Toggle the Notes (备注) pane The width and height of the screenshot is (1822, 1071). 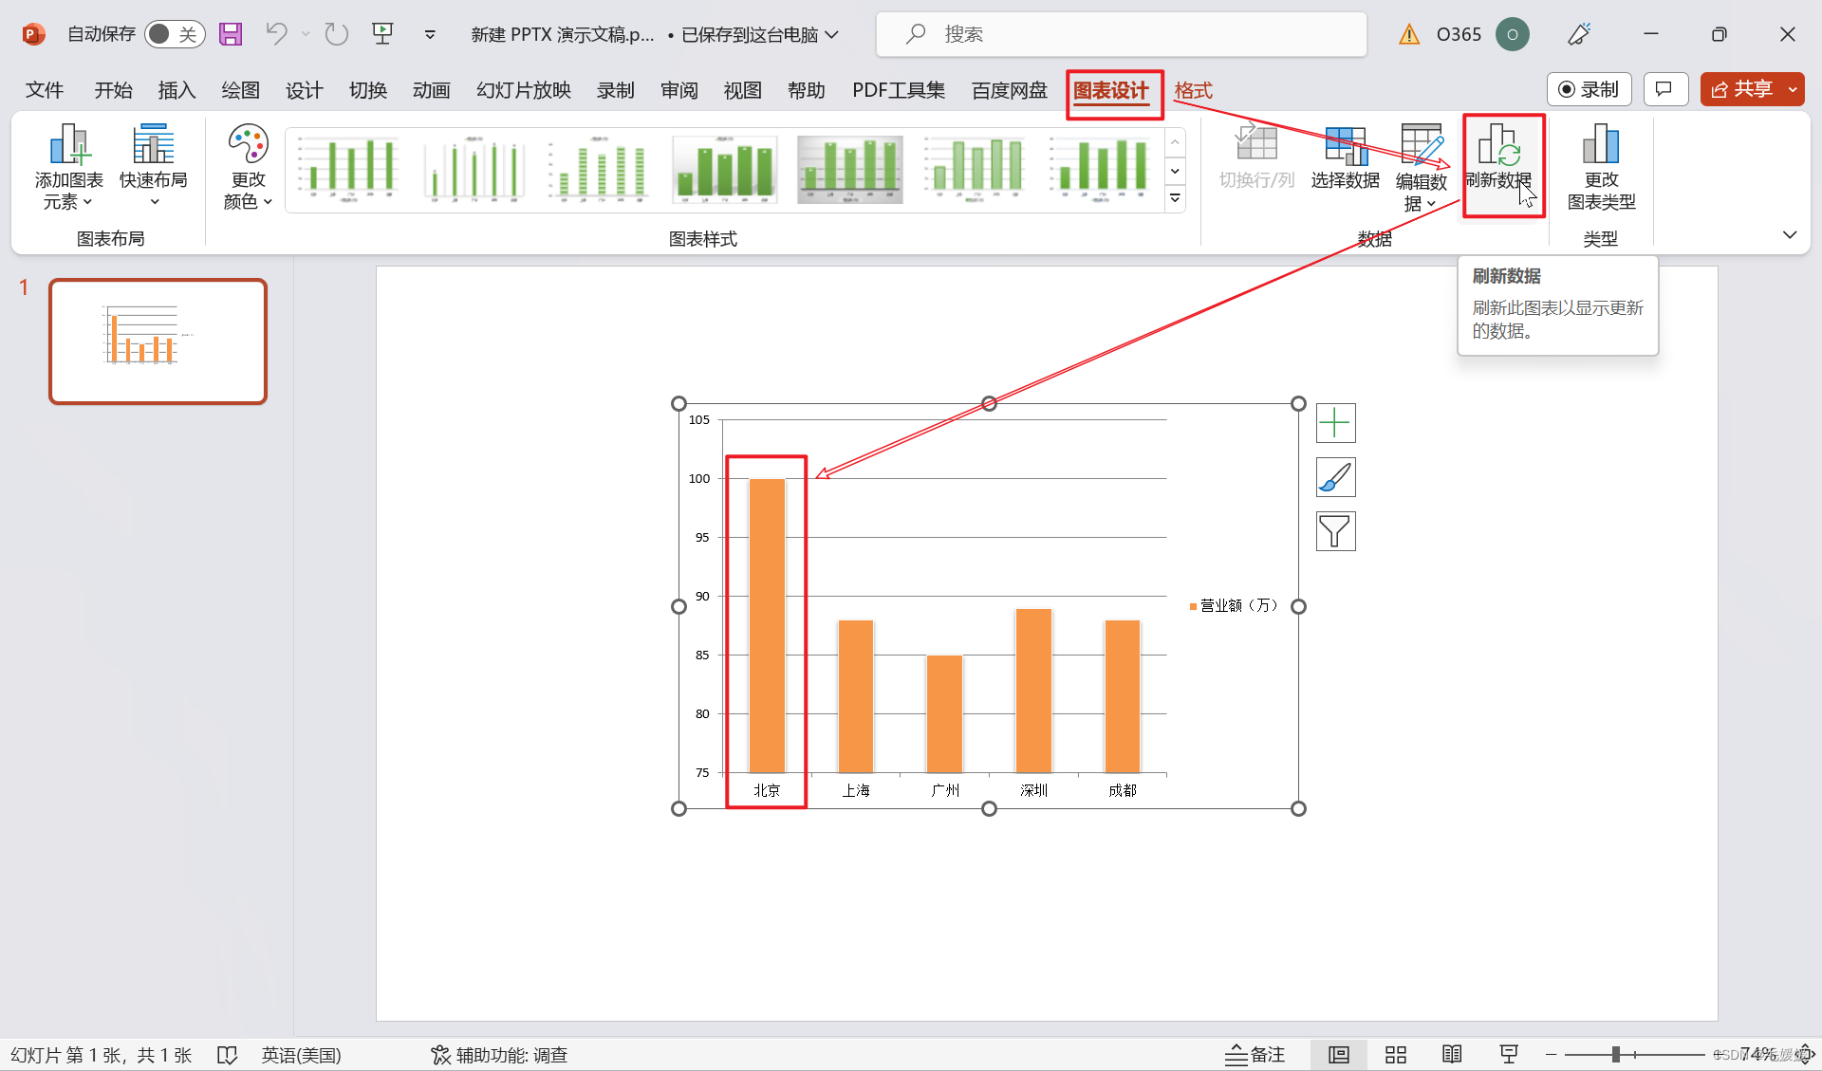pos(1255,1055)
